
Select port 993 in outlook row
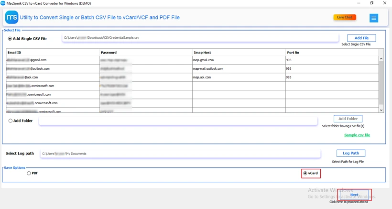coord(332,69)
